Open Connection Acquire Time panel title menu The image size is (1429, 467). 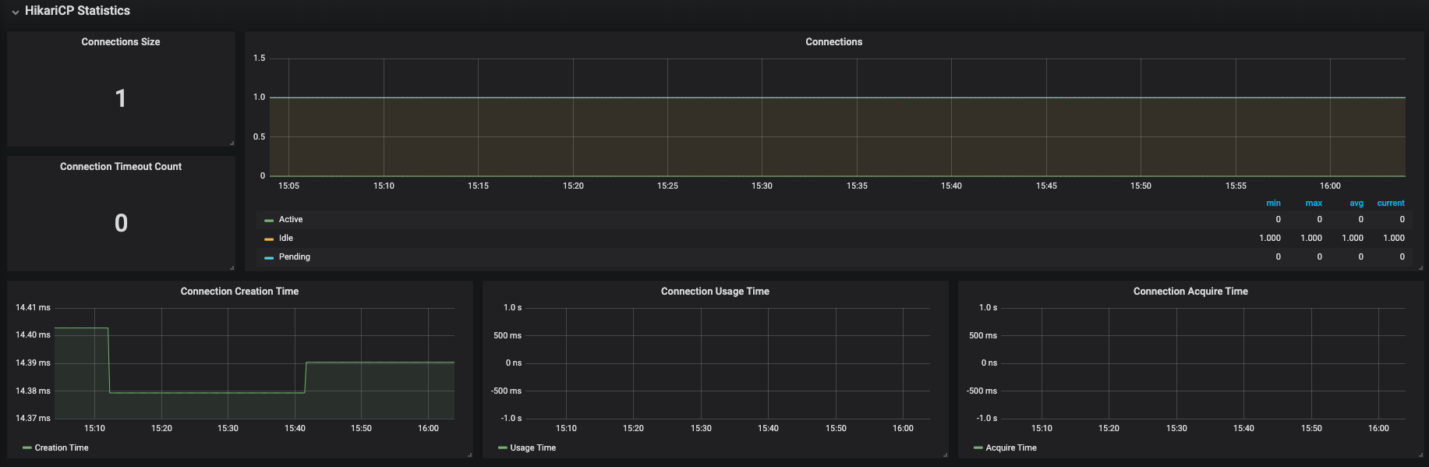click(x=1190, y=292)
